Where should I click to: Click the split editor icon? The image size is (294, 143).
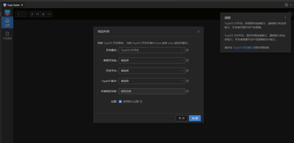point(286,5)
